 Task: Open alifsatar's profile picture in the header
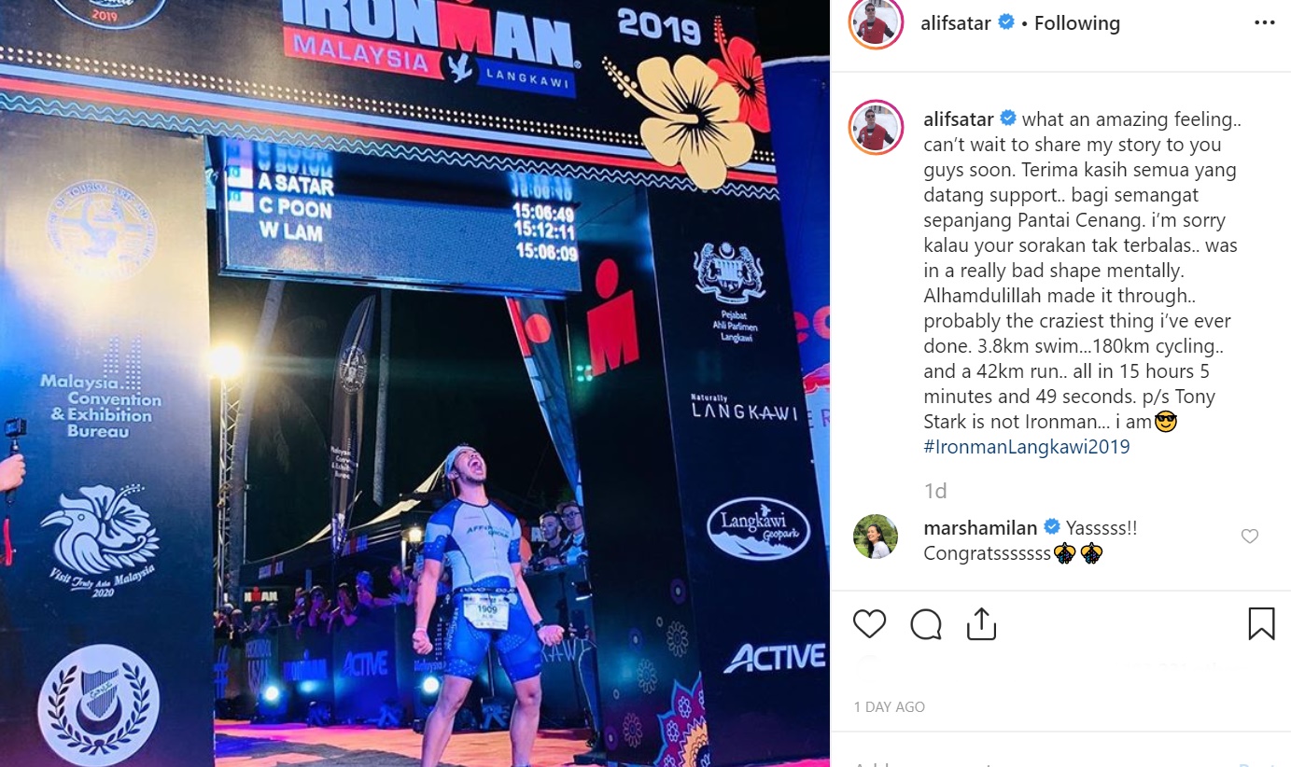coord(876,22)
